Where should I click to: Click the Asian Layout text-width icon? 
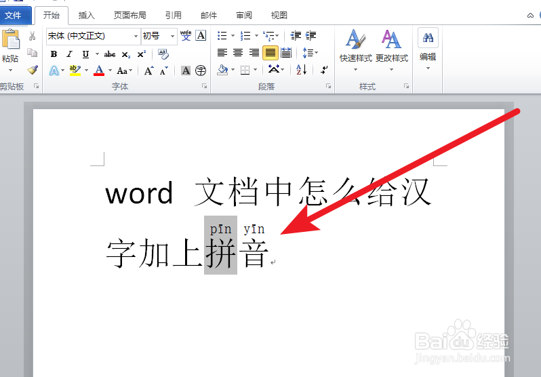click(274, 69)
